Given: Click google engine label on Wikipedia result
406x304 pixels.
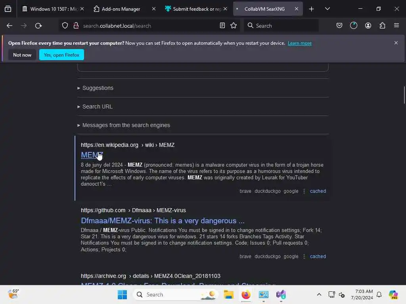Looking at the screenshot, I should [x=291, y=191].
